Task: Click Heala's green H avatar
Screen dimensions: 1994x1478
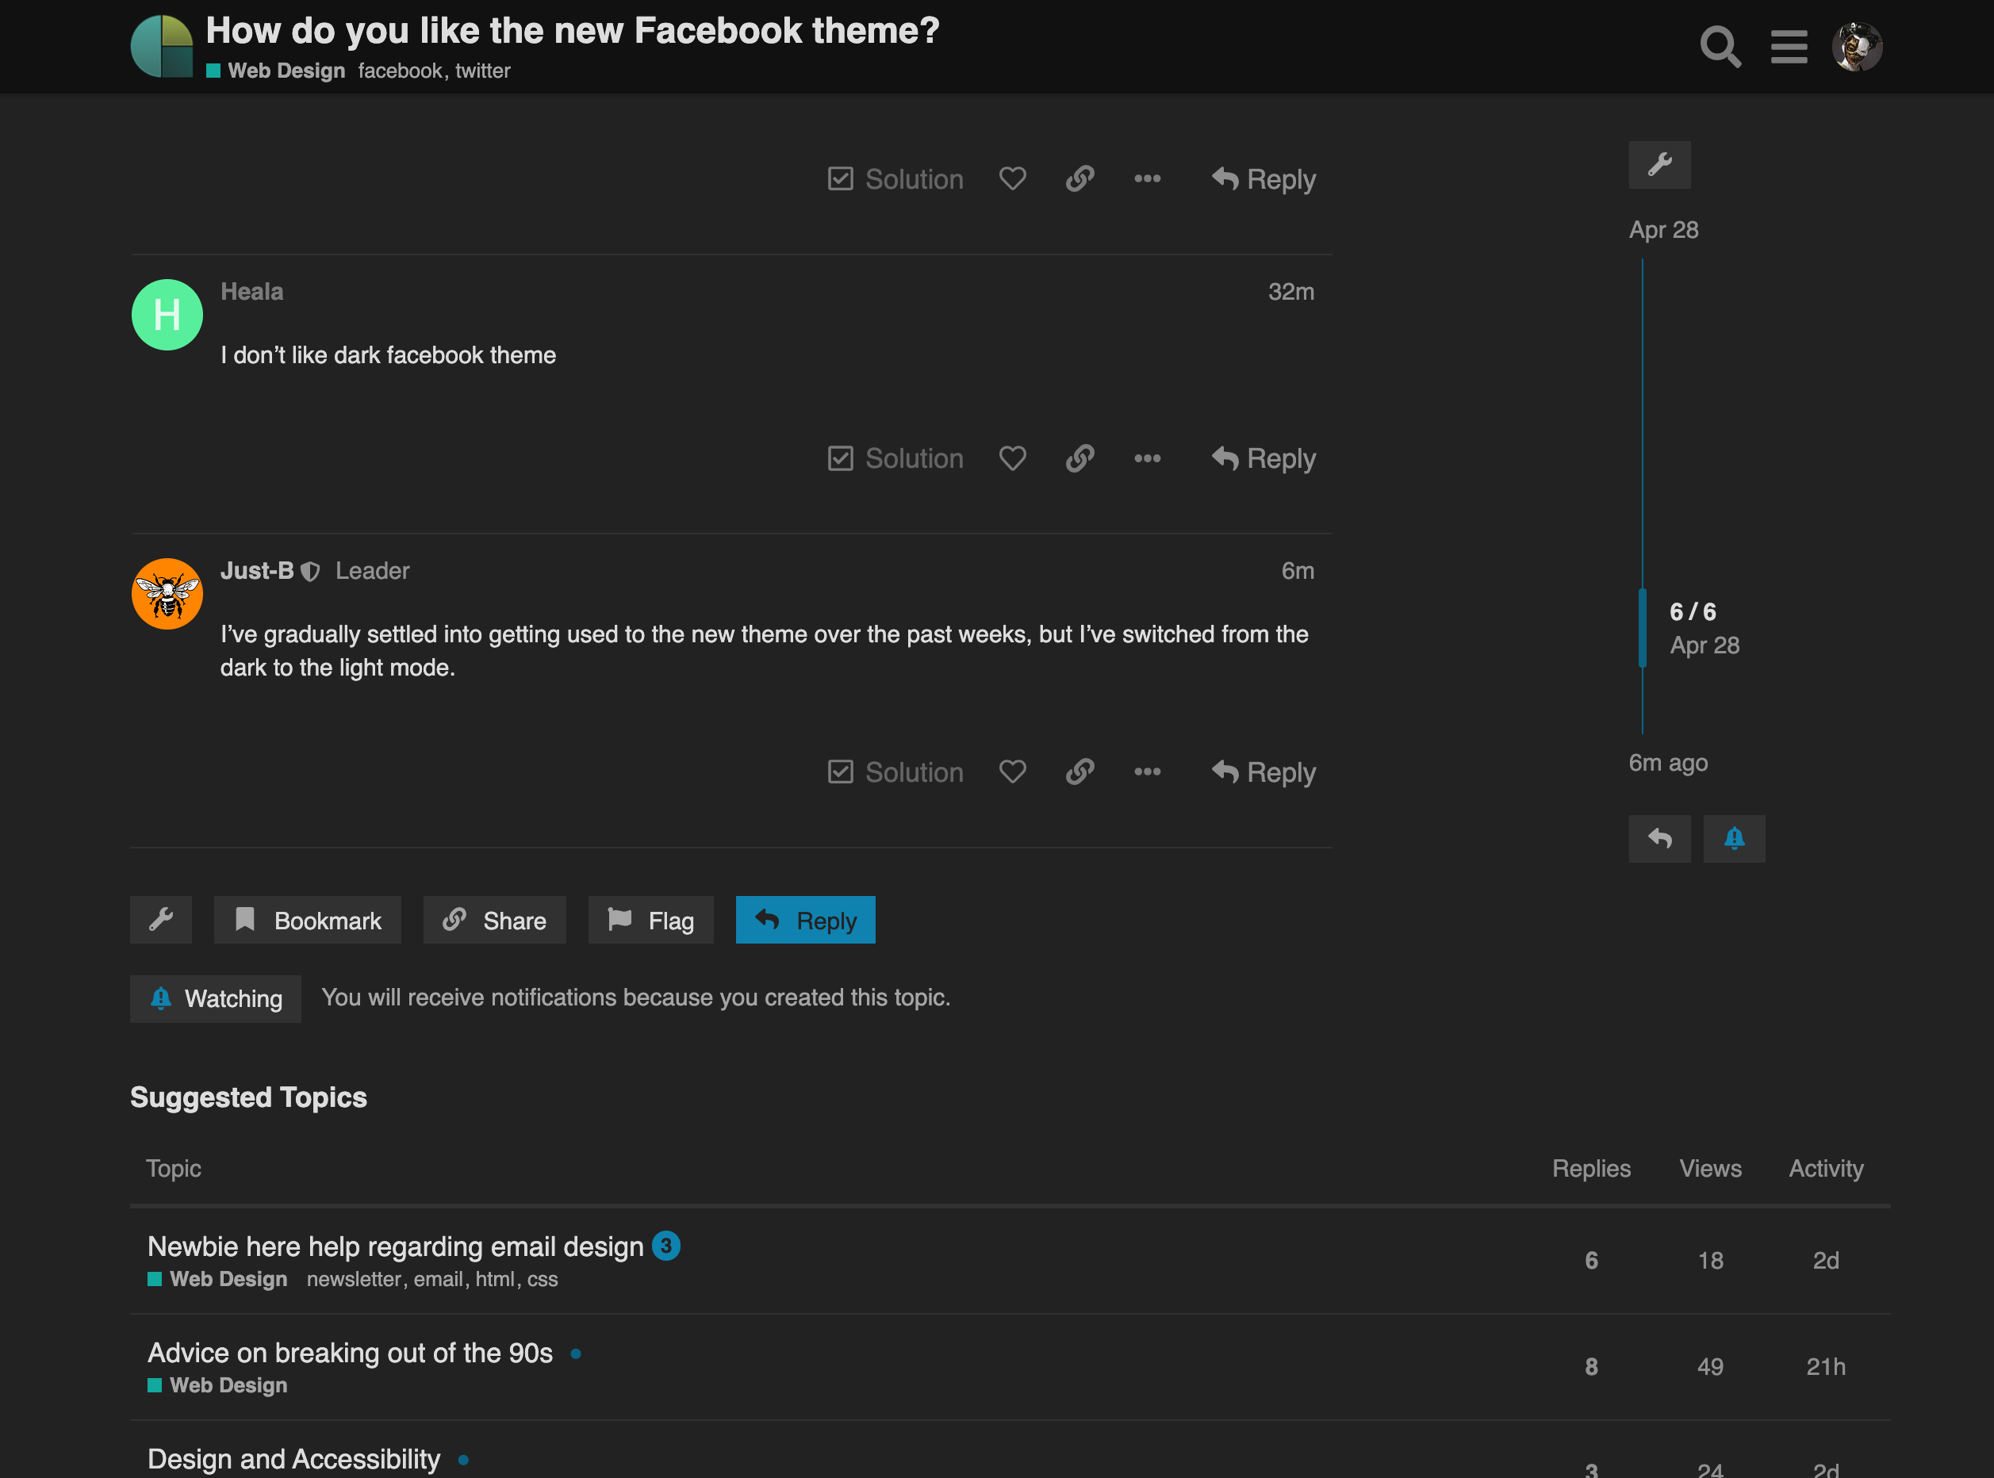Action: 167,315
